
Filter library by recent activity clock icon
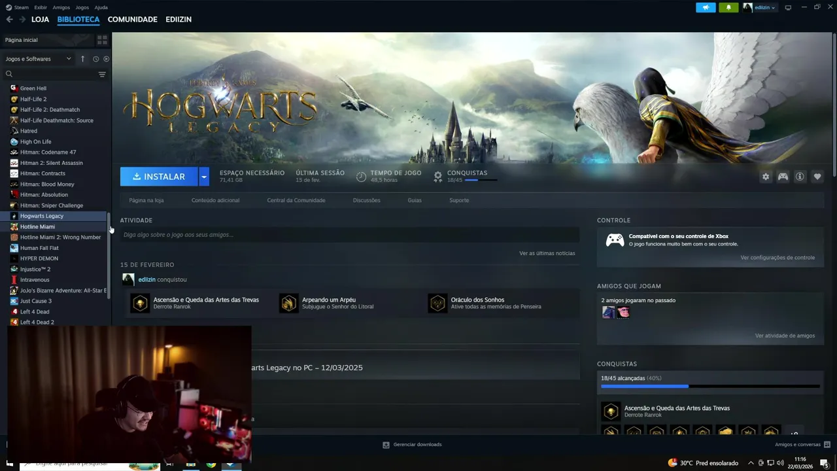(x=95, y=59)
